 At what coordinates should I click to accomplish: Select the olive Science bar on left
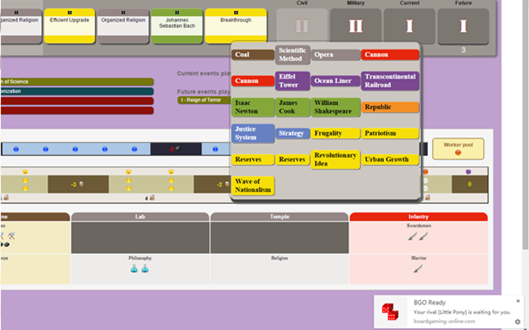77,82
